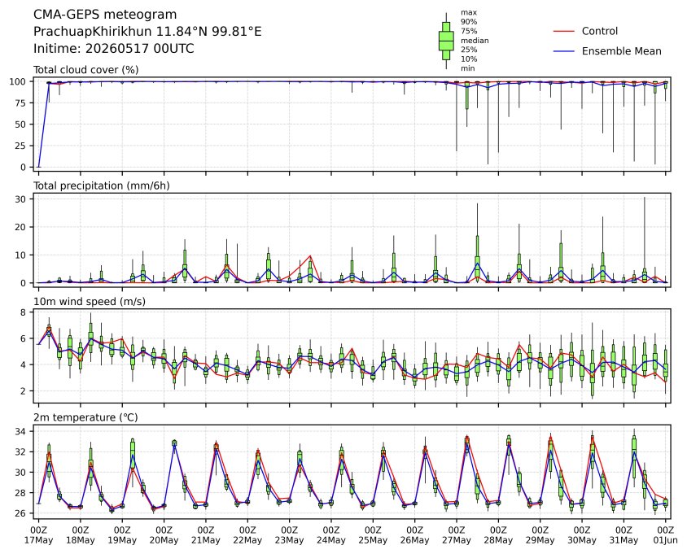Click the 00Z 21May x-axis tick label
The height and width of the screenshot is (554, 687).
205,535
